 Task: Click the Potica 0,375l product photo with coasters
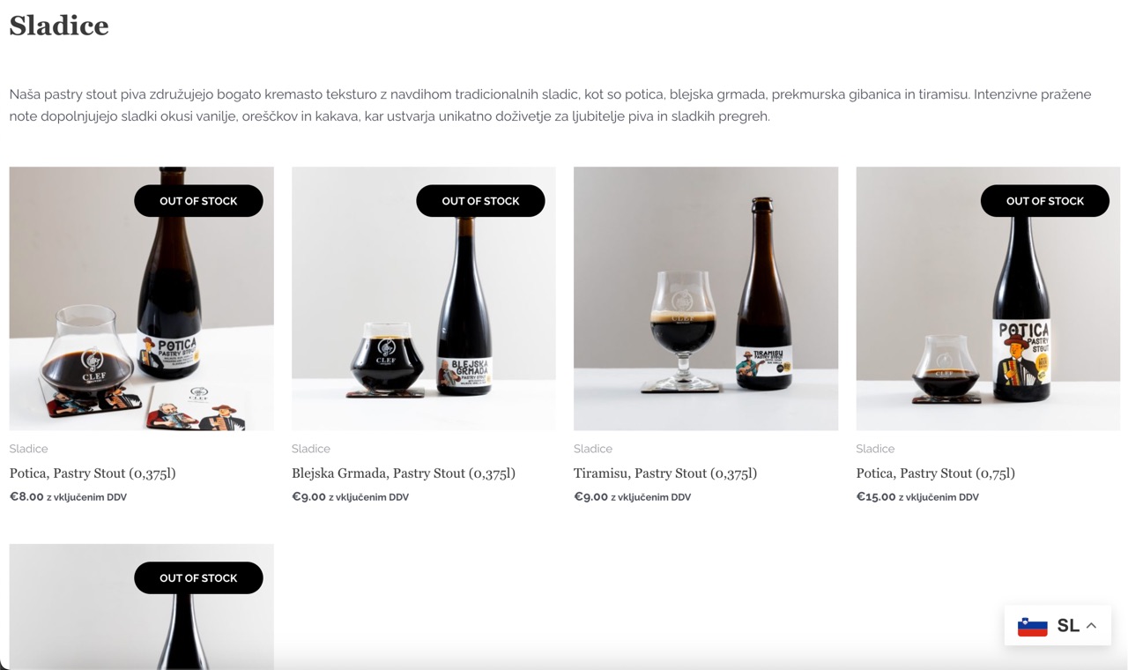coord(141,299)
